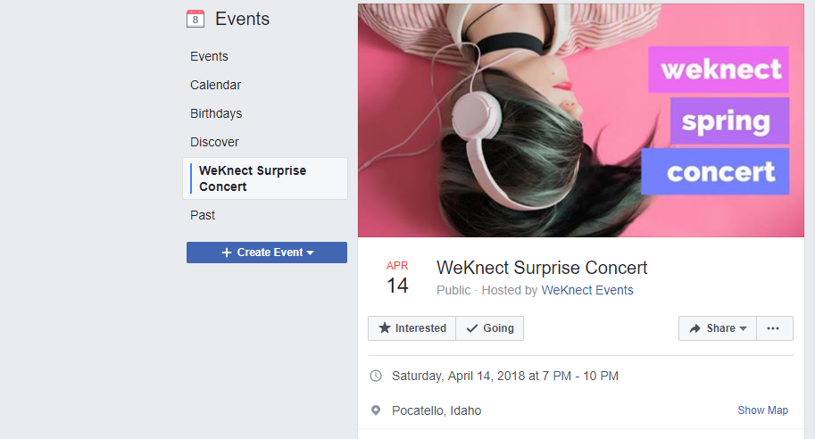Viewport: 815px width, 439px height.
Task: Click the Show Map link
Action: 762,410
